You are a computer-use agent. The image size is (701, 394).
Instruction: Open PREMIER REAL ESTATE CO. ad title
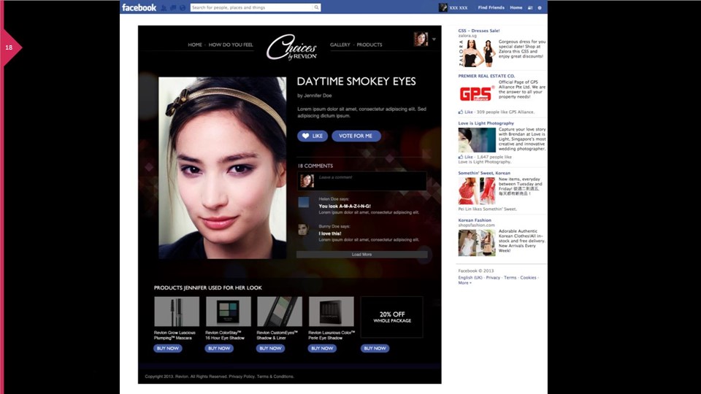[x=486, y=76]
